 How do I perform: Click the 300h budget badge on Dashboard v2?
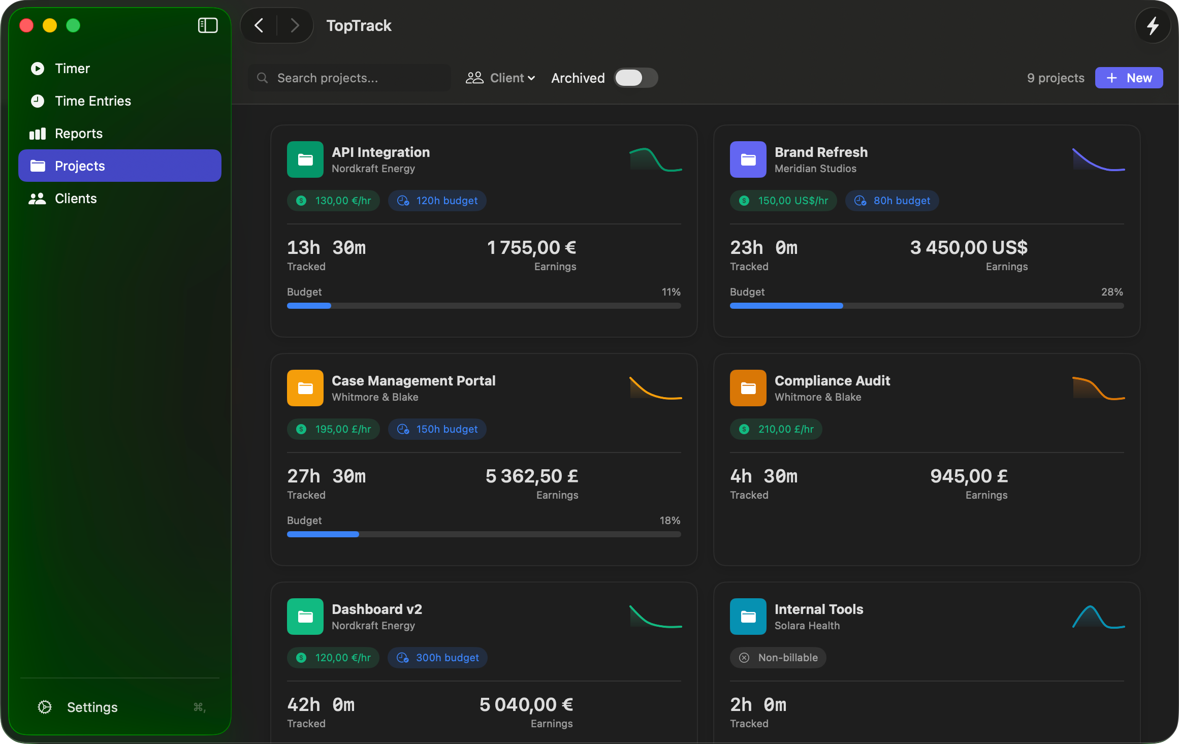pos(437,657)
